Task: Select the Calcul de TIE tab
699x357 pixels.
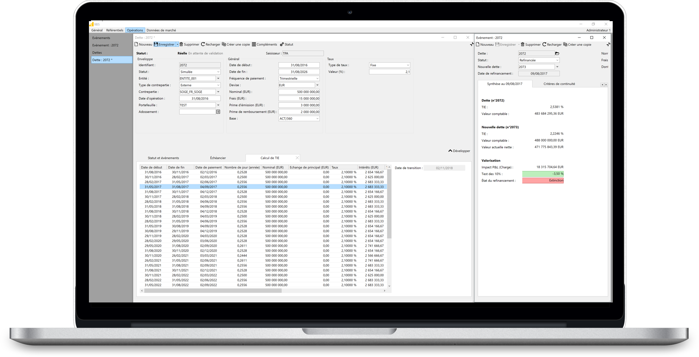Action: point(270,158)
